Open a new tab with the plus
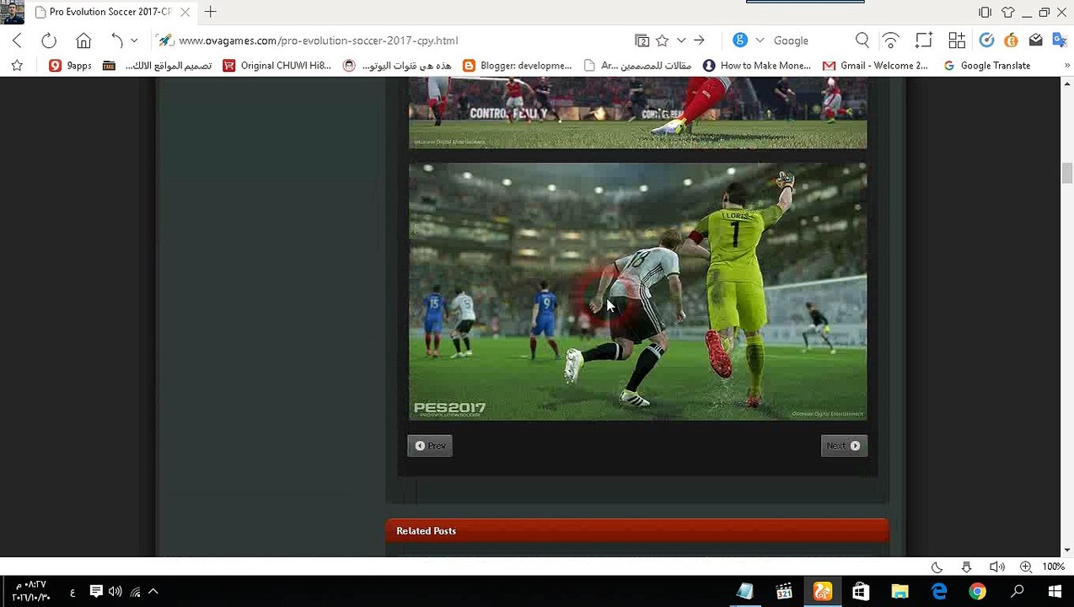The image size is (1074, 607). pos(210,12)
